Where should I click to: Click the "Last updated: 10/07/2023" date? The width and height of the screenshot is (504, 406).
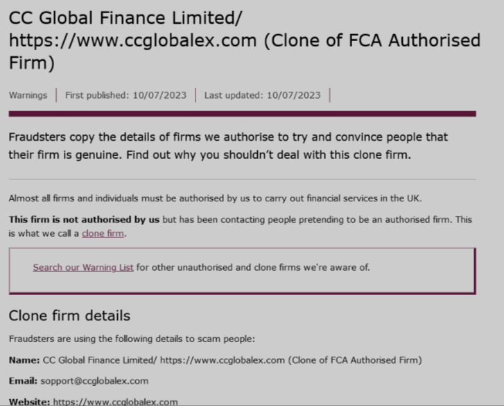[262, 95]
